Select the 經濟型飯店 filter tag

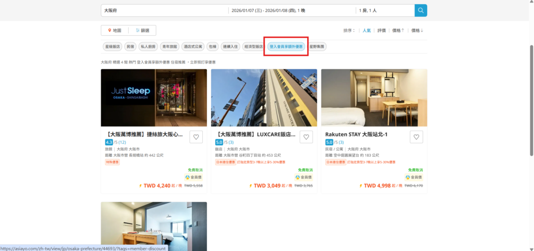click(254, 46)
